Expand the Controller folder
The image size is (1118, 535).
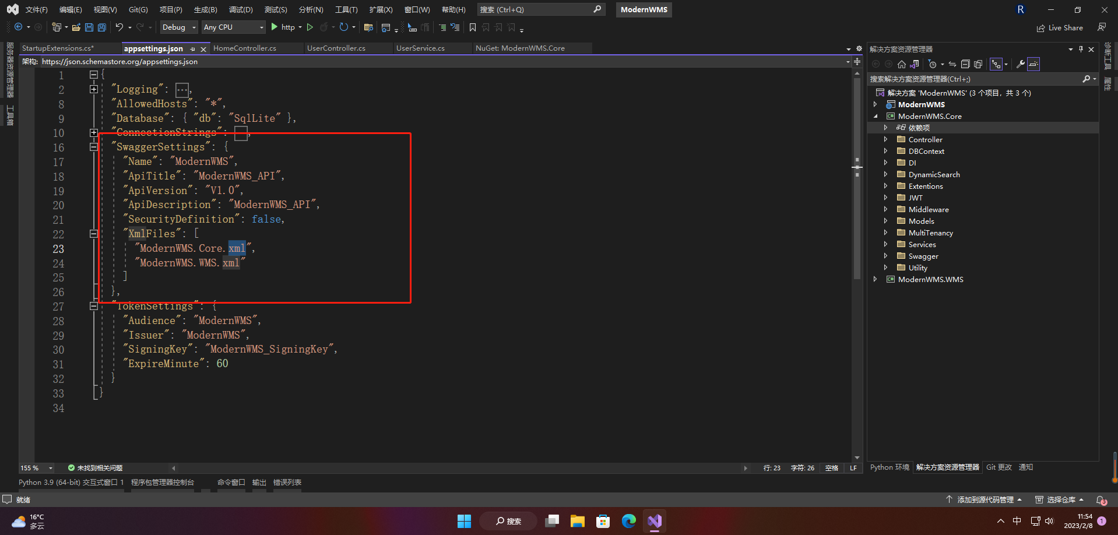[x=885, y=140]
